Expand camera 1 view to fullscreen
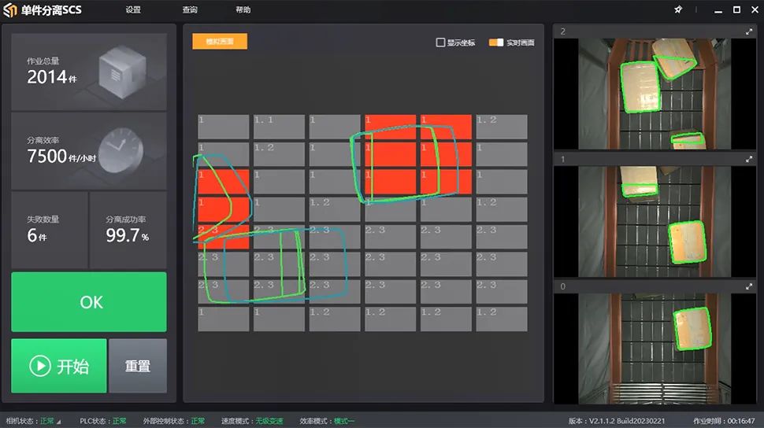 pyautogui.click(x=749, y=159)
